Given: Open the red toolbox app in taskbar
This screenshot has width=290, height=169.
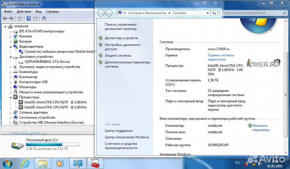Looking at the screenshot, I should [95, 163].
